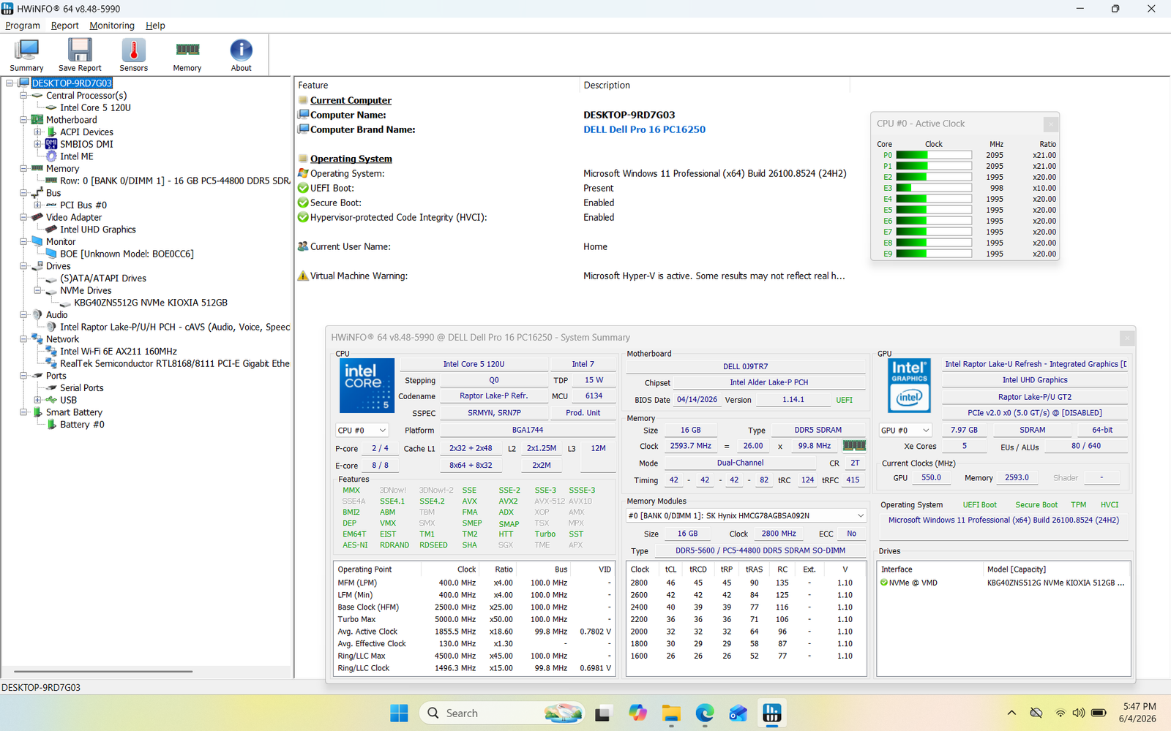Open the Report menu
This screenshot has width=1171, height=731.
(64, 26)
